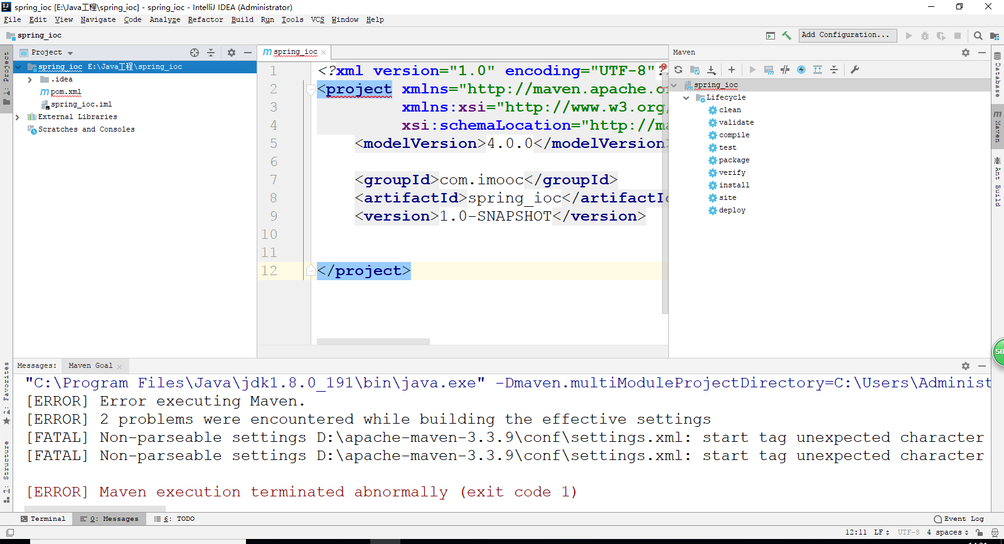The image size is (1004, 544).
Task: Run the selected Maven build (play icon)
Action: tap(752, 70)
